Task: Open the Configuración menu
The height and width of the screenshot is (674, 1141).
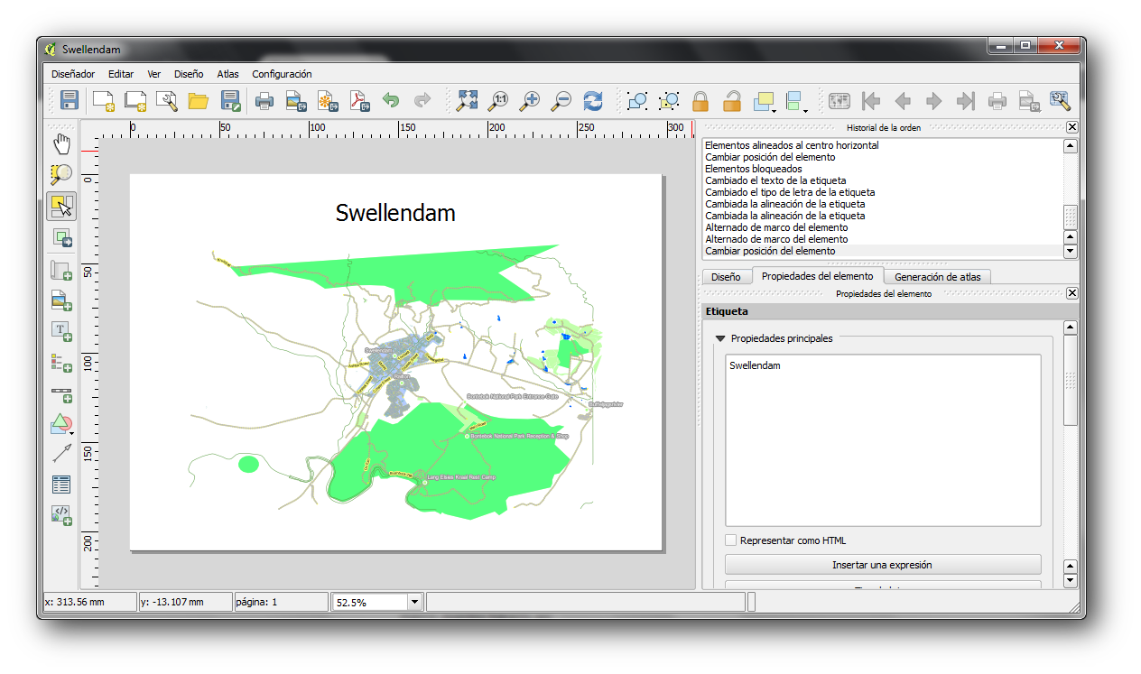Action: pos(282,74)
